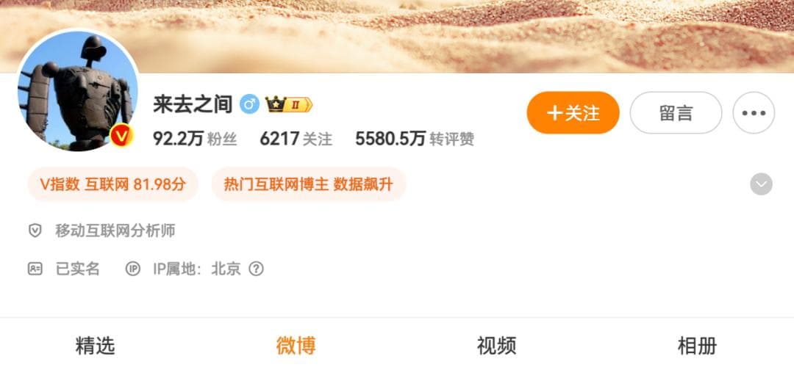Follow user with the +关注 button
Image resolution: width=794 pixels, height=370 pixels.
click(x=573, y=113)
